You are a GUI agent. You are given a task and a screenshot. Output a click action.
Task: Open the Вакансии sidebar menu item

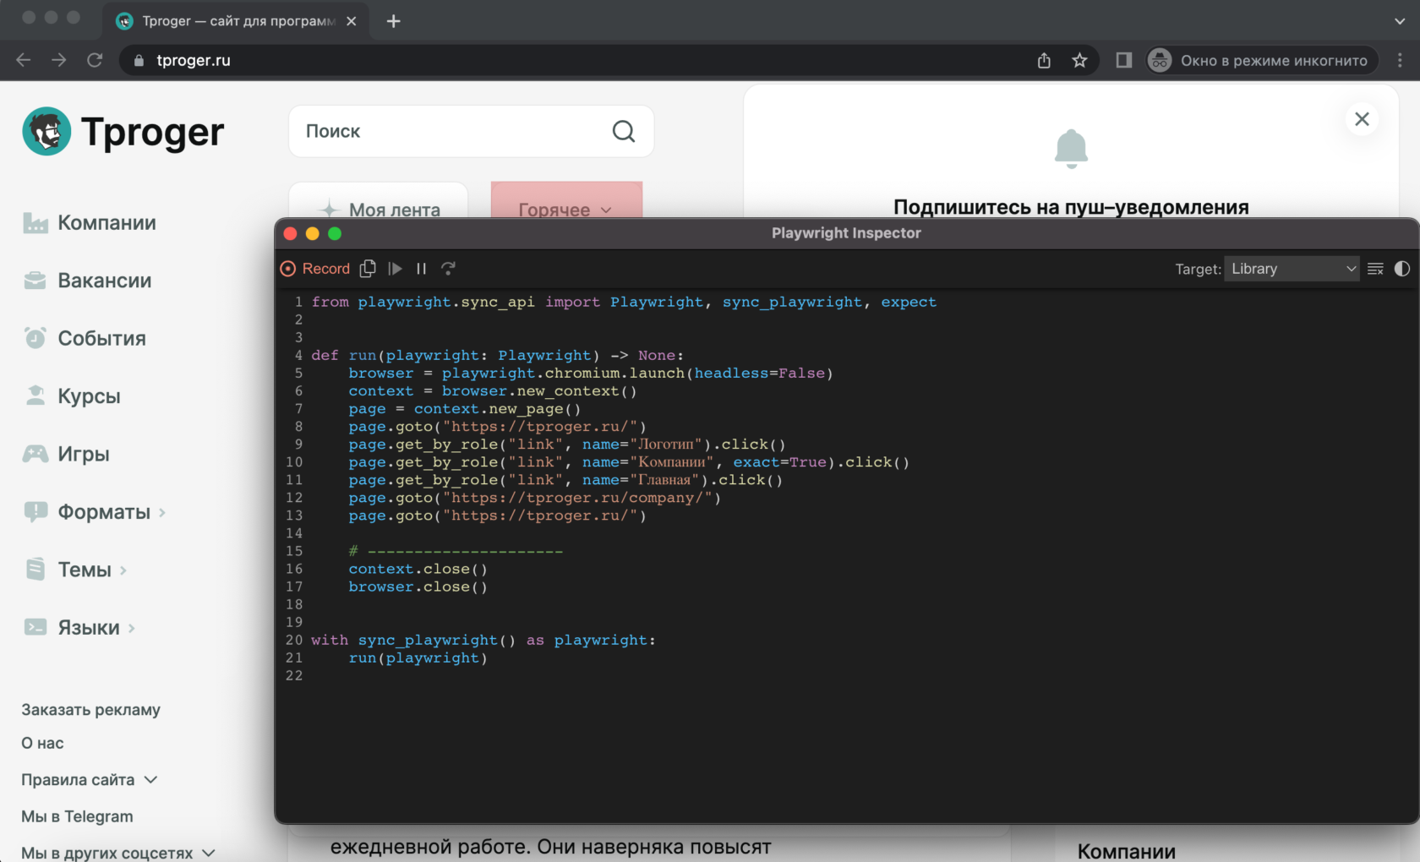tap(104, 281)
